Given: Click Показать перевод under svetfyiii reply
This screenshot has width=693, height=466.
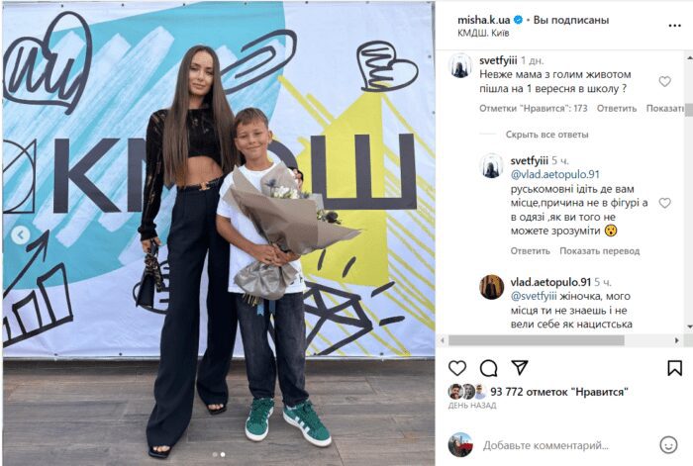Looking at the screenshot, I should pyautogui.click(x=599, y=251).
